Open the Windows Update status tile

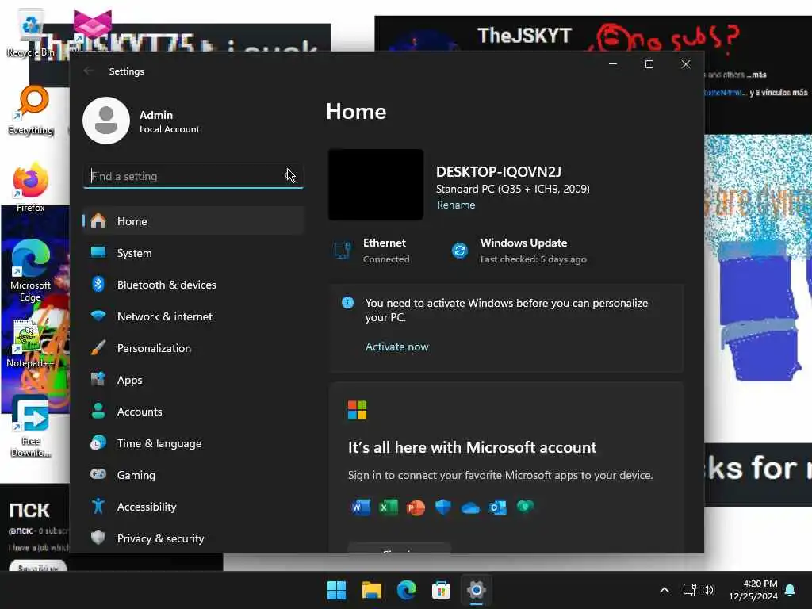[x=519, y=251]
